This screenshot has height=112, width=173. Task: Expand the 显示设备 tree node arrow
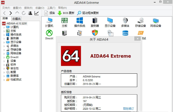tap(4, 42)
